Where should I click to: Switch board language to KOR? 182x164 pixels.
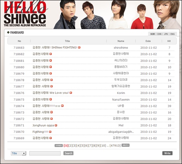coord(153,34)
